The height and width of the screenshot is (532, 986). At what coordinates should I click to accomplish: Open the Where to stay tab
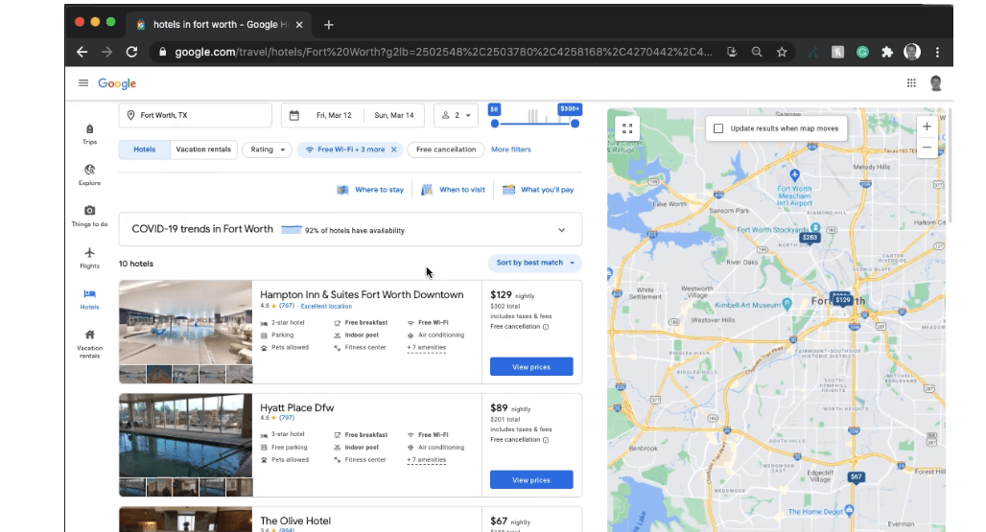[x=370, y=190]
